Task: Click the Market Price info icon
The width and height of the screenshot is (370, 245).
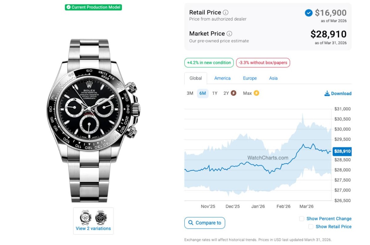Action: [x=229, y=34]
